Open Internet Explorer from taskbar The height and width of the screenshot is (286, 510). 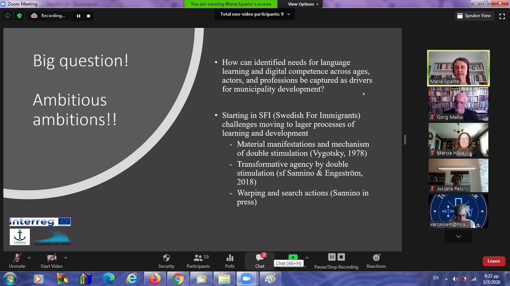pos(132,279)
